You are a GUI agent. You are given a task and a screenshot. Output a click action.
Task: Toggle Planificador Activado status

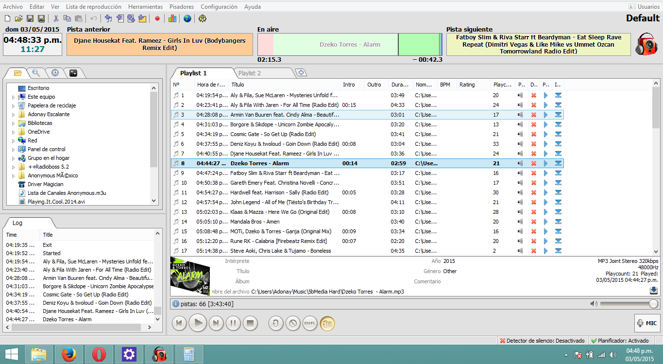(619, 341)
